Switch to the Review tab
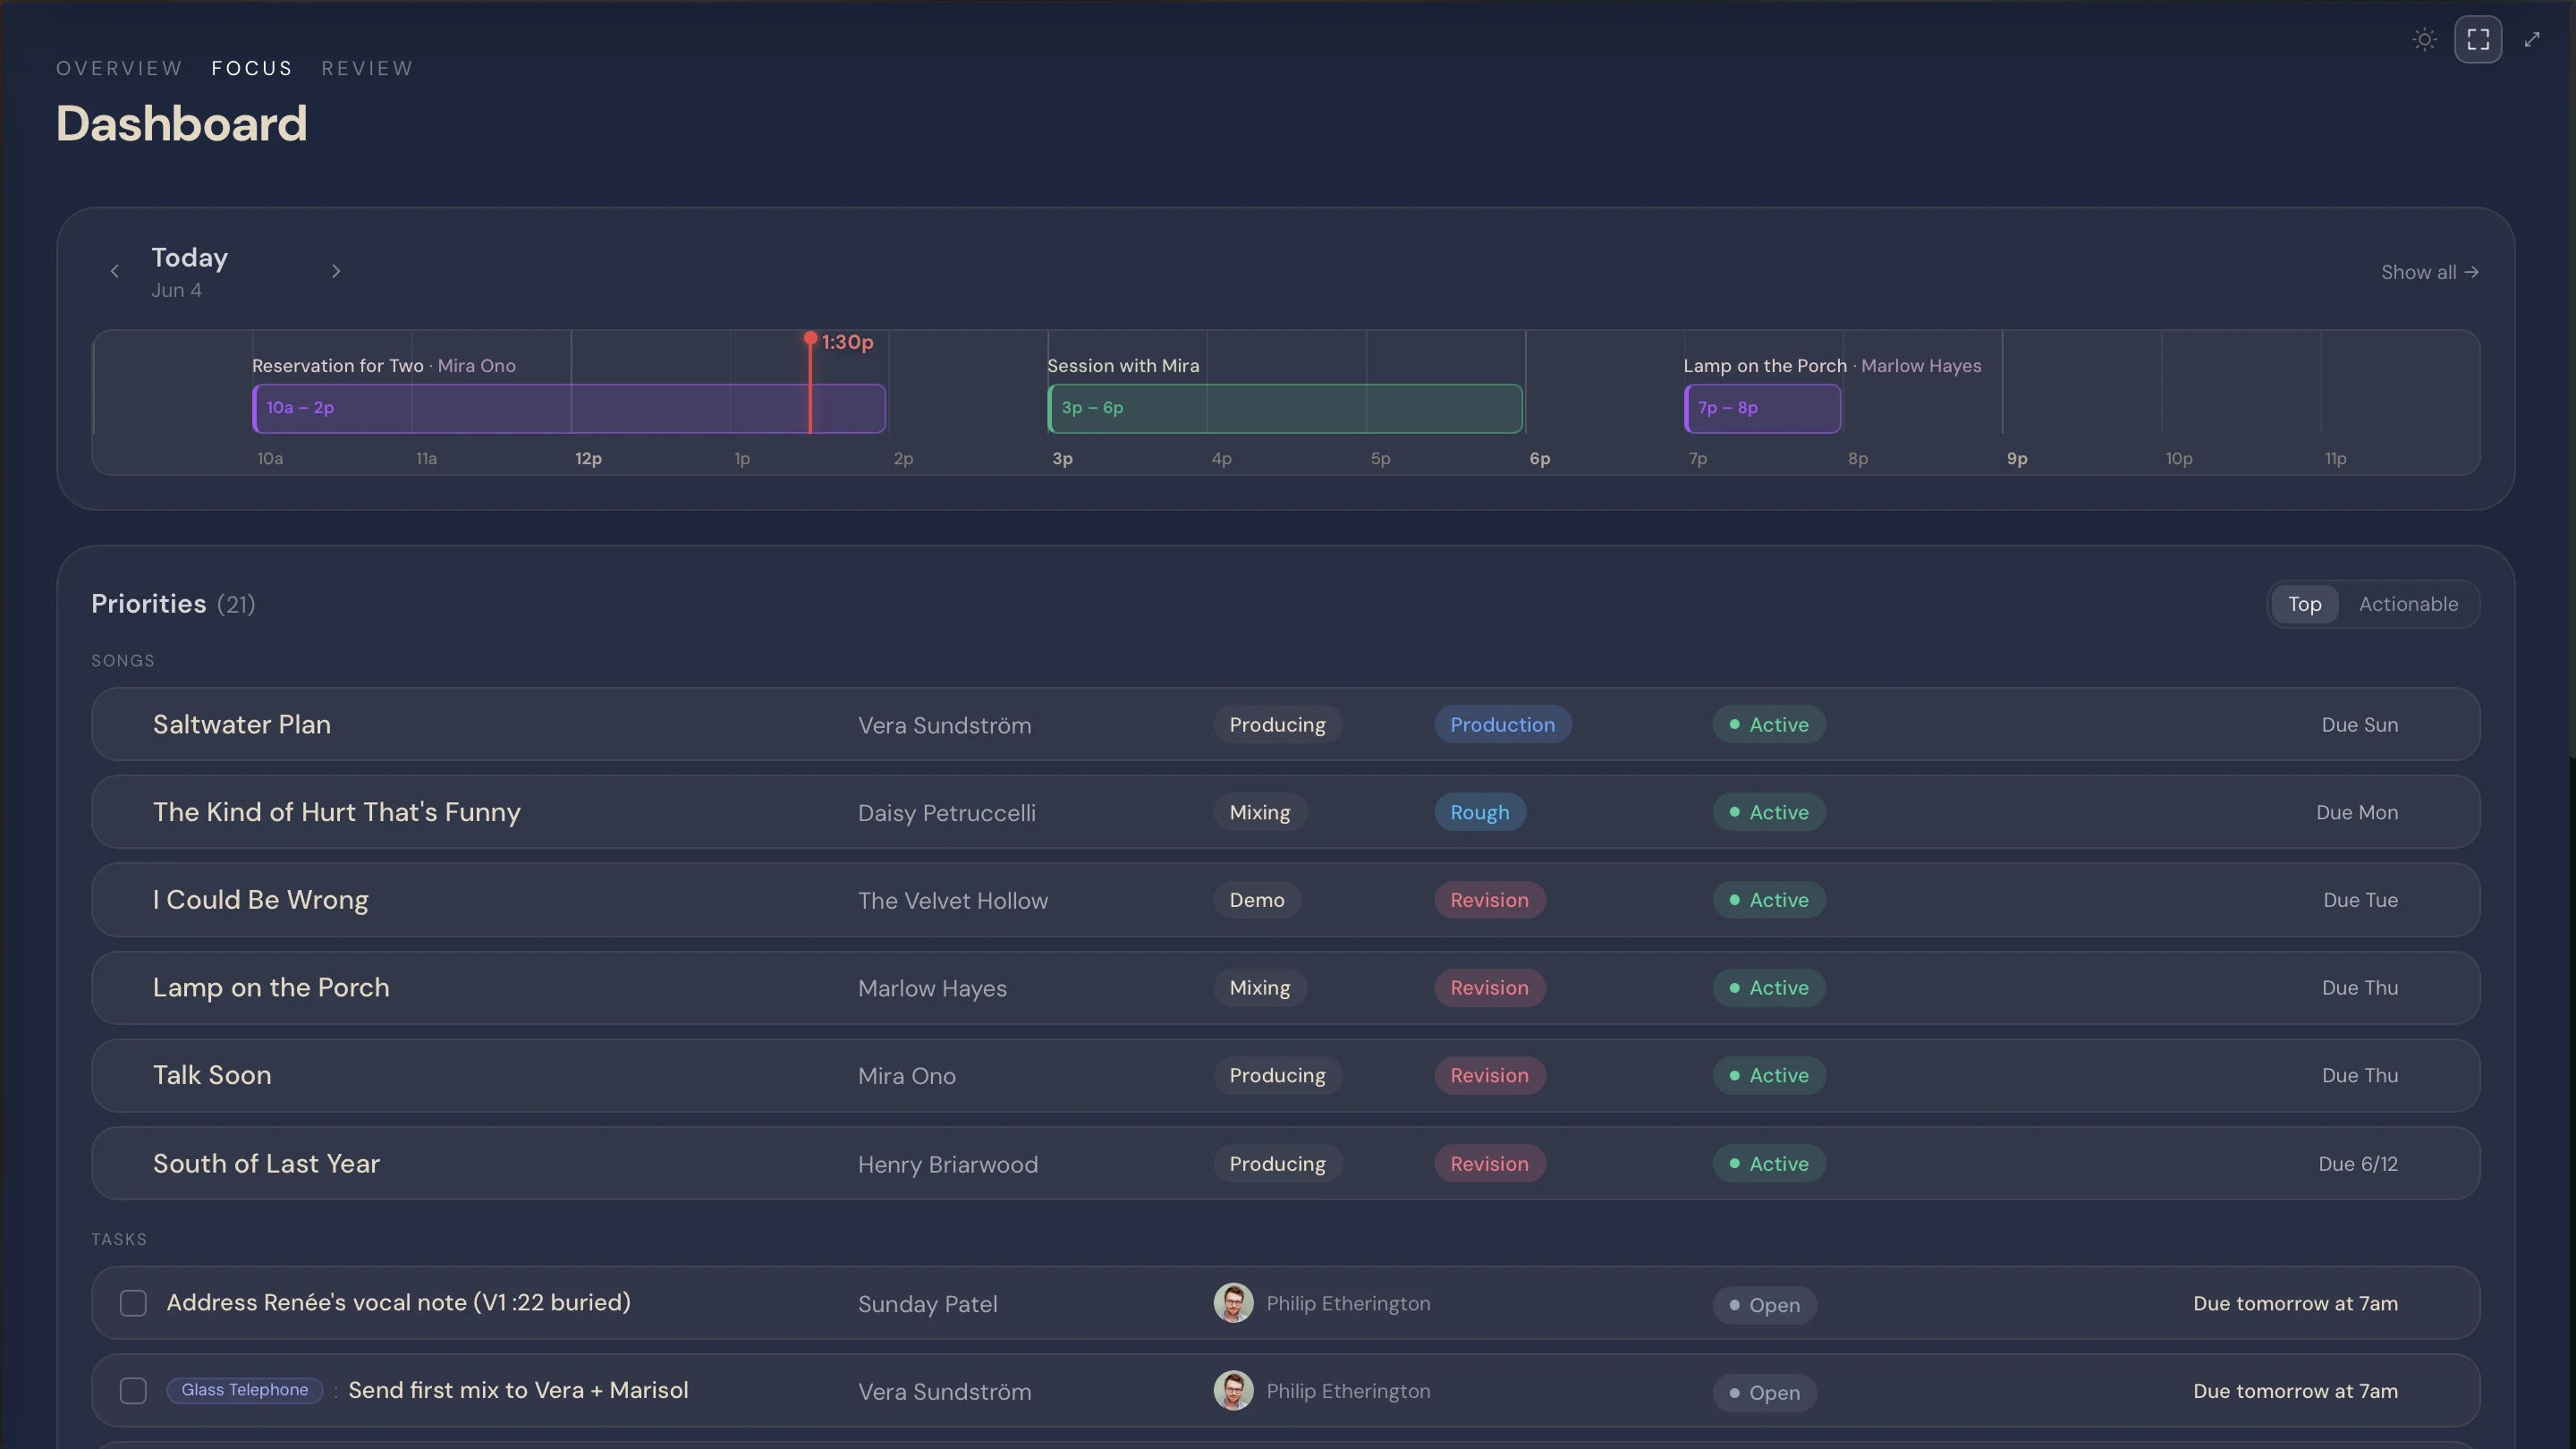 (367, 68)
